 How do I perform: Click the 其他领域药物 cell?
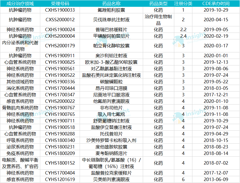20,82
